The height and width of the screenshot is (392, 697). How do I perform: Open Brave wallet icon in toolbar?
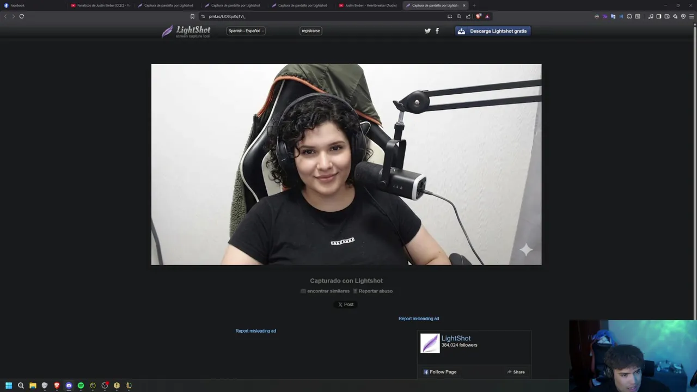click(x=667, y=16)
